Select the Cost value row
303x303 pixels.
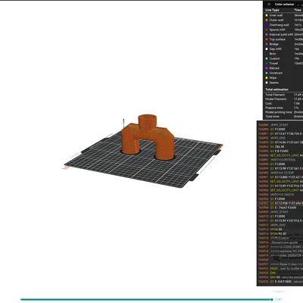click(x=283, y=104)
